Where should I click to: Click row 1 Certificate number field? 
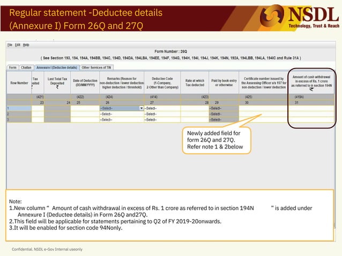click(x=264, y=108)
